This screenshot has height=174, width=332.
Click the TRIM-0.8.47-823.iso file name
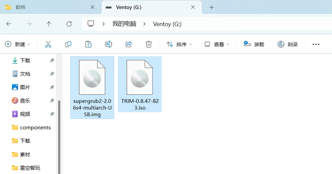click(x=140, y=104)
